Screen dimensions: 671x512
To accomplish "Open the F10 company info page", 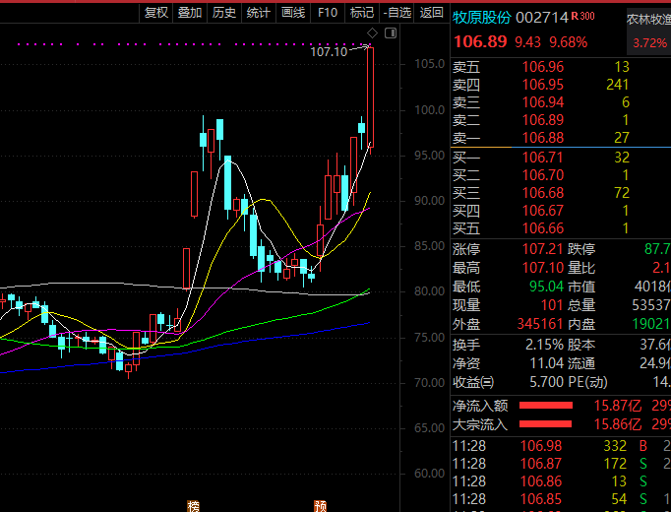I will coord(328,13).
